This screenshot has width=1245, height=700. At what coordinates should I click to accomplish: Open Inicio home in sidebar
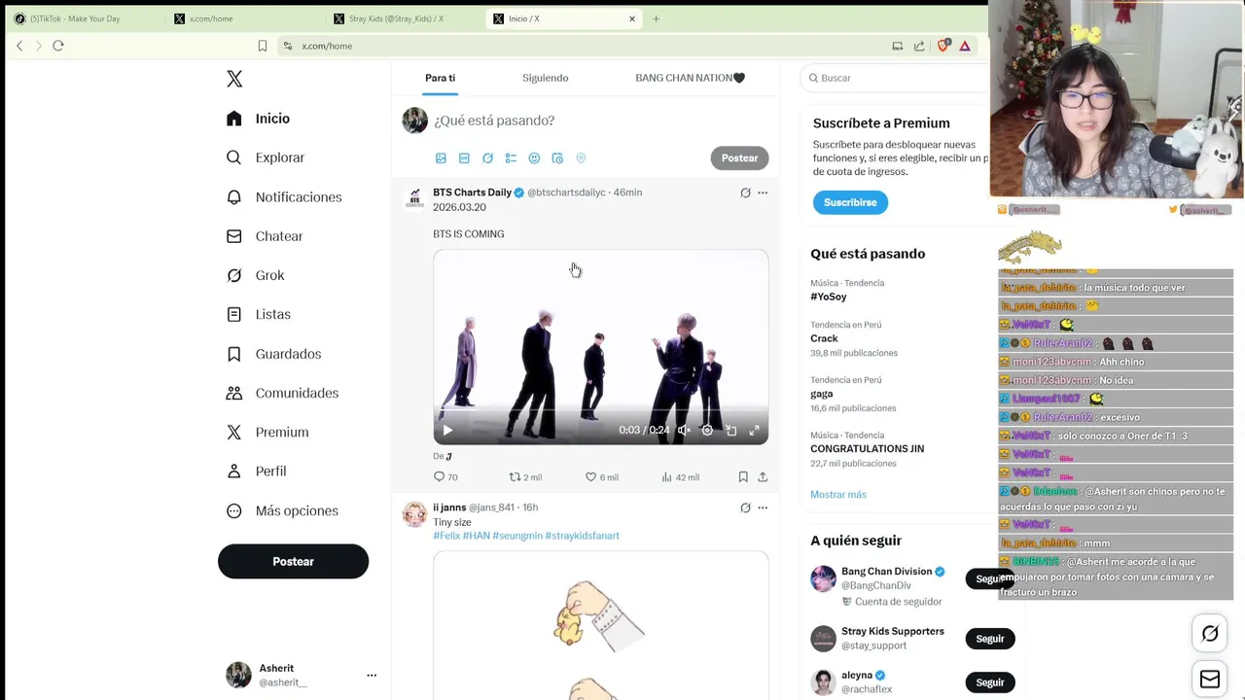click(x=258, y=119)
